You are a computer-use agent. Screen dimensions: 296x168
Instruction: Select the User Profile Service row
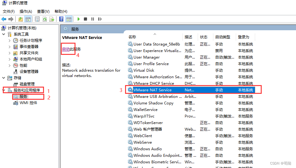point(191,64)
